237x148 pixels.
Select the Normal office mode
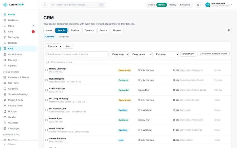coord(162,5)
